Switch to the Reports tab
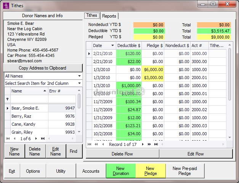 109,16
